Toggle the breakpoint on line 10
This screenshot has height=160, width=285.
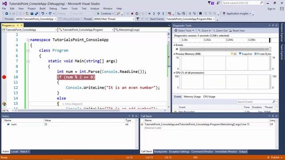[x=4, y=77]
